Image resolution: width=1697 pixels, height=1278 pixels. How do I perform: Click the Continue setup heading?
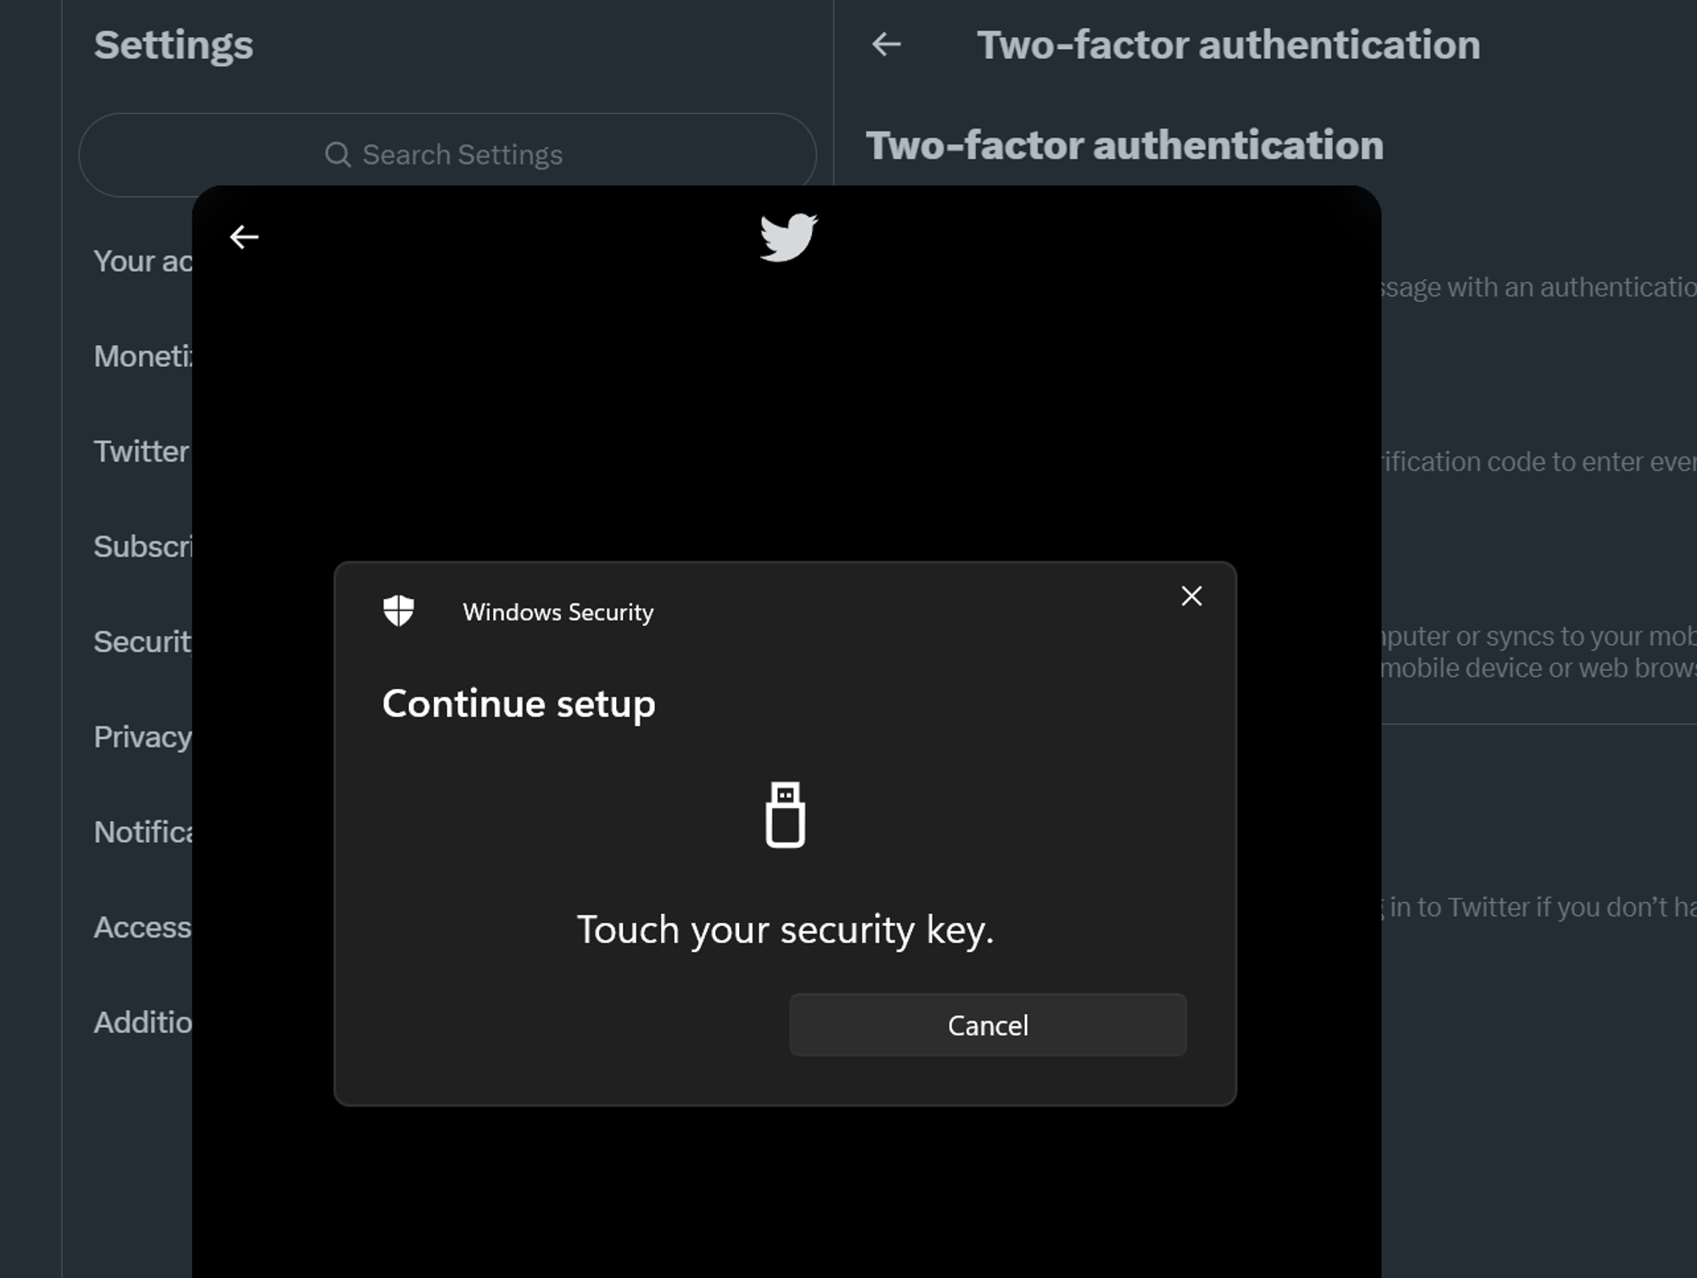[x=518, y=703]
